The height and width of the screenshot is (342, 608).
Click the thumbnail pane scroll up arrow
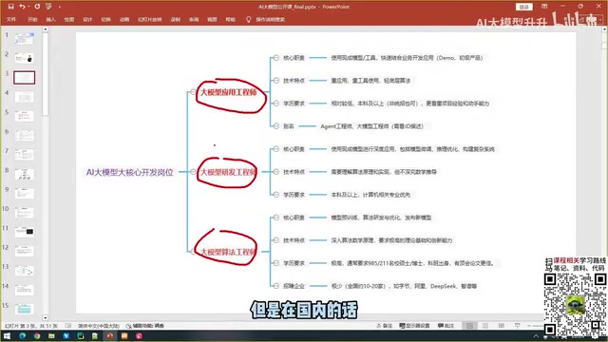pos(46,29)
